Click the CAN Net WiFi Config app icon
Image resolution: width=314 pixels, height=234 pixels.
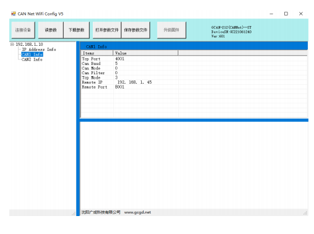tap(14, 14)
